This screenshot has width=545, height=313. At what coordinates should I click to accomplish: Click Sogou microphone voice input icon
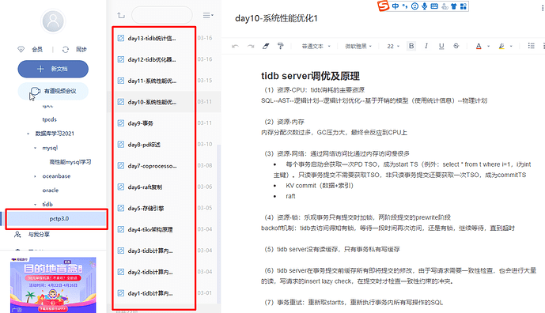425,6
